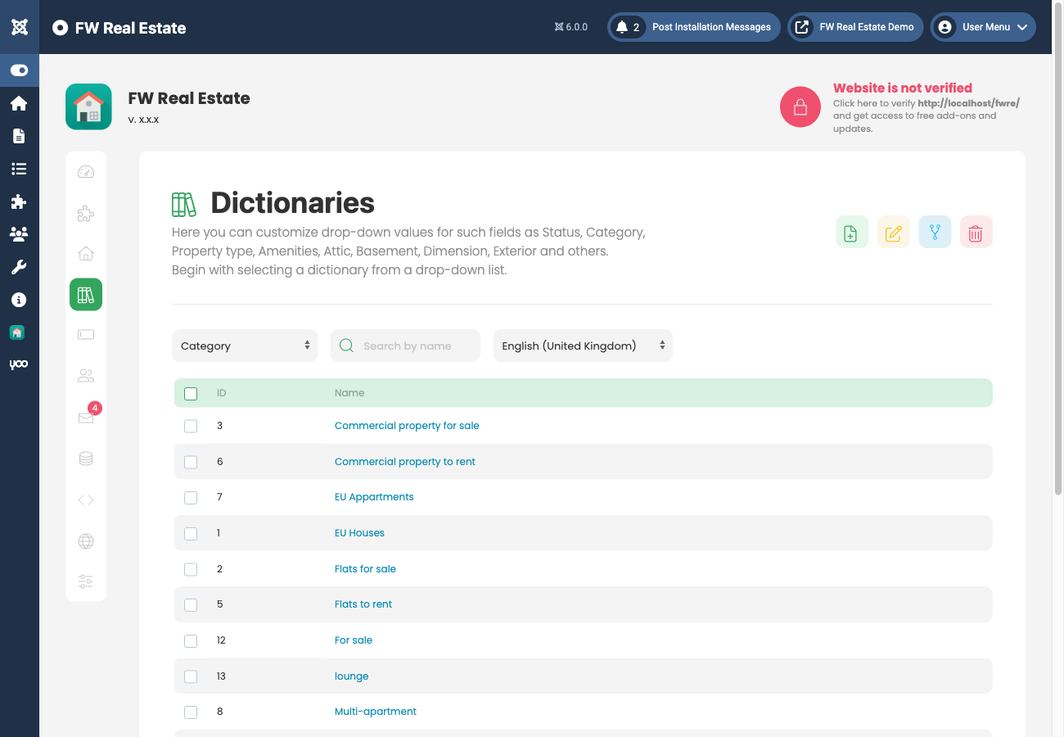1064x737 pixels.
Task: Open the Dictionaries dashboard gauge panel
Action: click(x=86, y=172)
